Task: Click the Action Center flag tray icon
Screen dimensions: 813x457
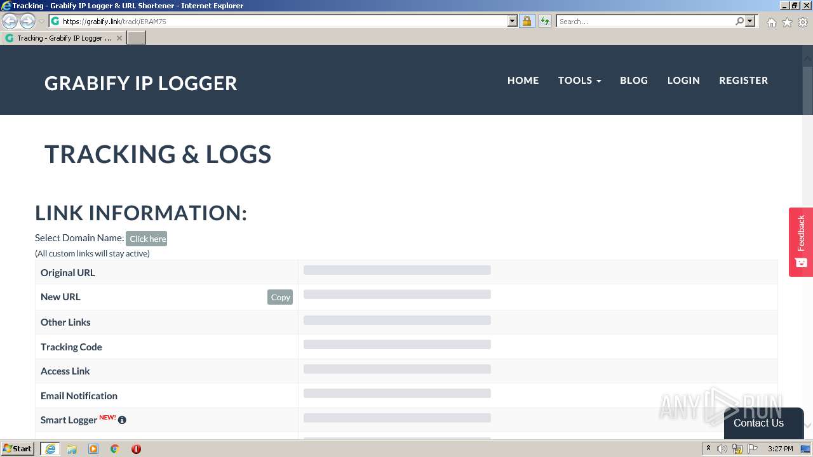Action: [753, 449]
